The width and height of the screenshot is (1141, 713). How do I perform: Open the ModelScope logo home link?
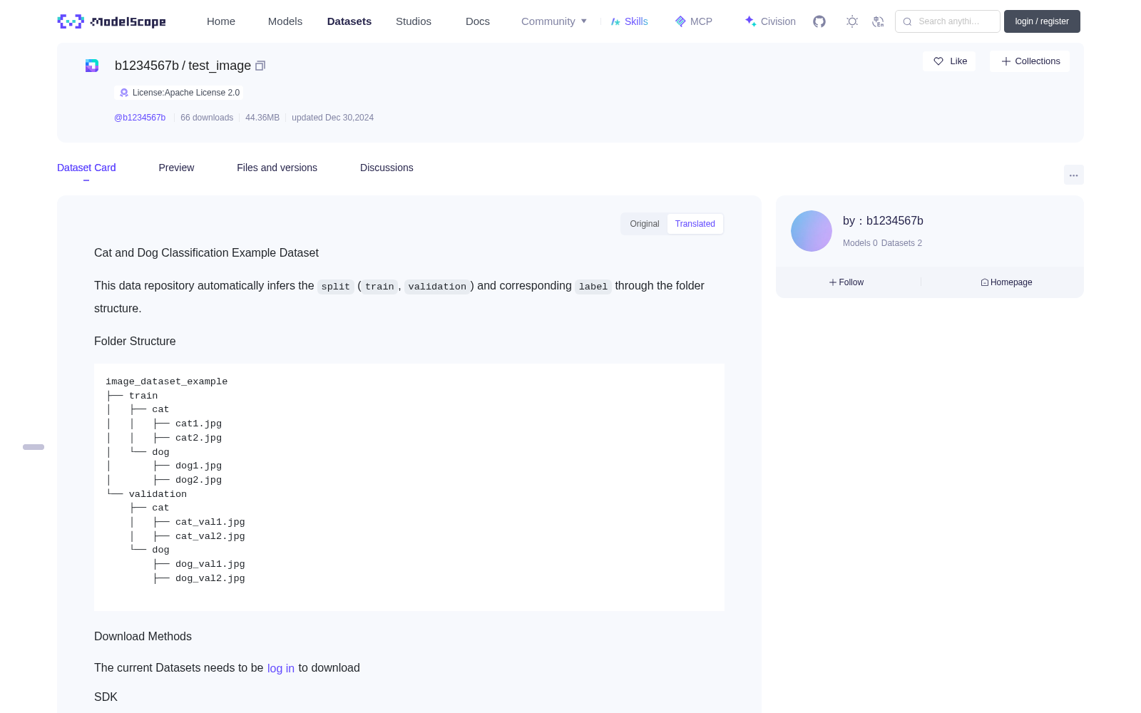[111, 21]
